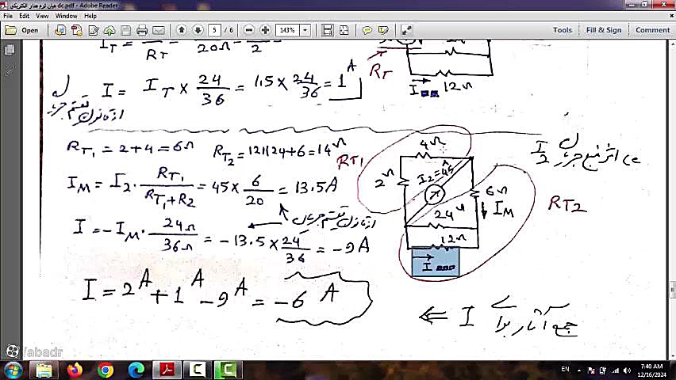Zoom in with the plus button
Image resolution: width=676 pixels, height=380 pixels.
click(x=265, y=30)
